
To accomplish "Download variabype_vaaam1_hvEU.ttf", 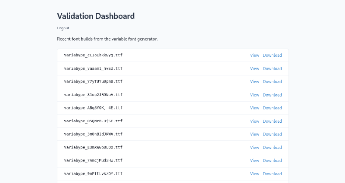I will 272,68.
